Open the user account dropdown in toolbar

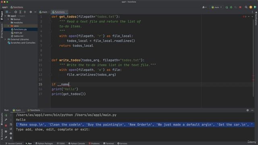204,7
